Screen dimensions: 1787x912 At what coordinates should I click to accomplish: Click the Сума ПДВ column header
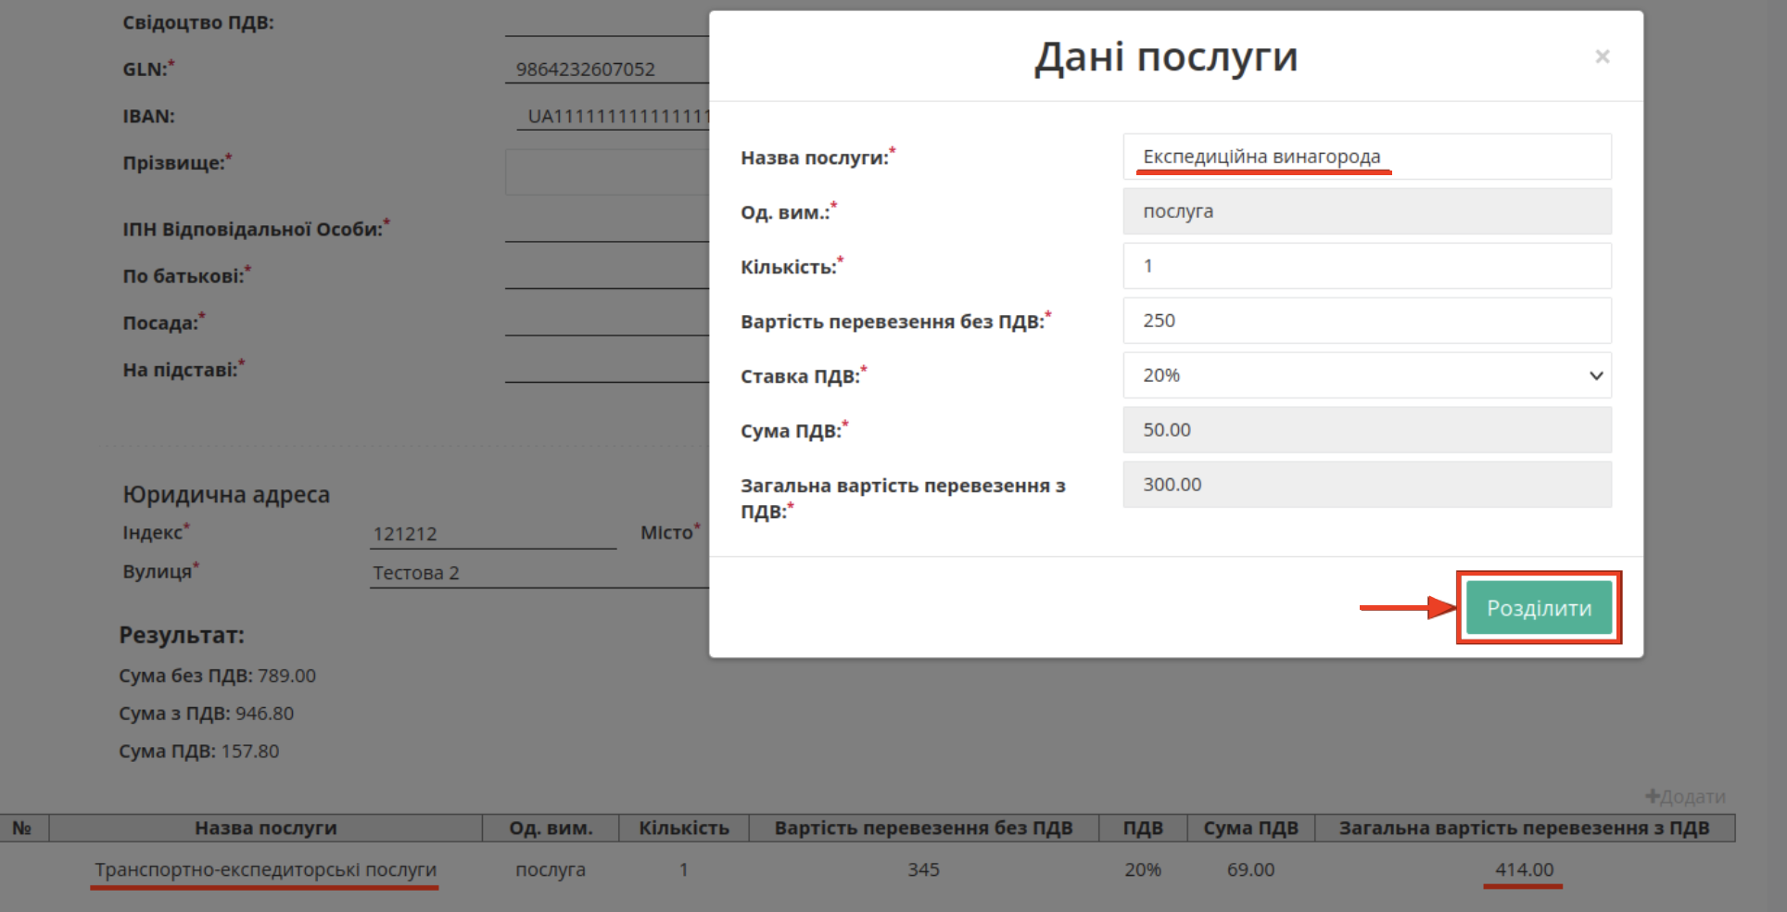[1250, 828]
